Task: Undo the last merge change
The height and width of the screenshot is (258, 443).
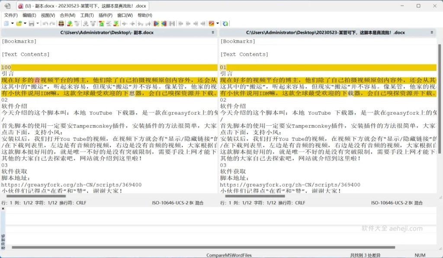Action: tap(45, 24)
